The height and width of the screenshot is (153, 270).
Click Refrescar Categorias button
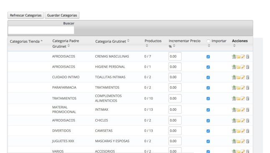point(25,15)
